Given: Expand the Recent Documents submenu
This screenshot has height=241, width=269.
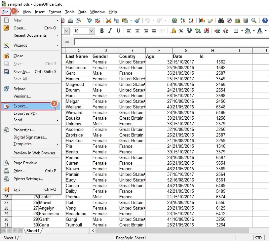Looking at the screenshot, I should (30, 35).
